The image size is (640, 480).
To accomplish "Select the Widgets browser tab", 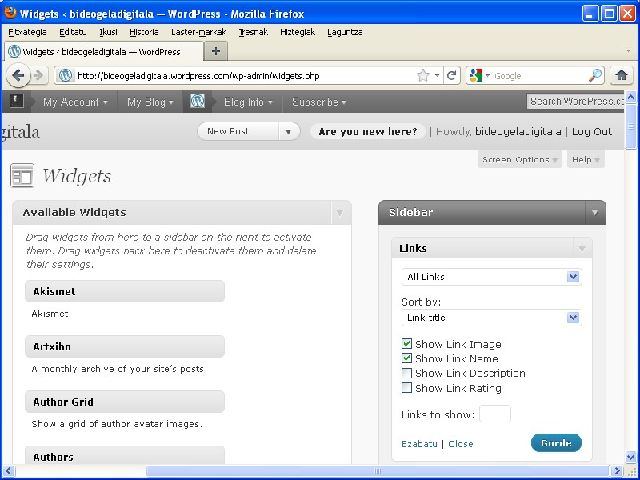I will tap(104, 52).
